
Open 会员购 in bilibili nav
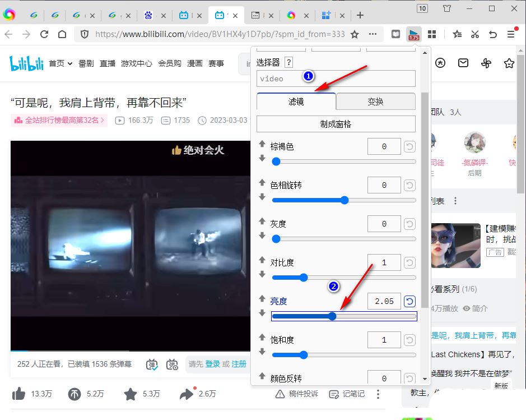click(x=169, y=63)
